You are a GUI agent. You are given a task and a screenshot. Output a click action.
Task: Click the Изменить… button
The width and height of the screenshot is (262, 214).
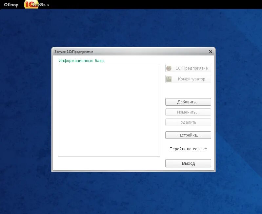(x=188, y=112)
